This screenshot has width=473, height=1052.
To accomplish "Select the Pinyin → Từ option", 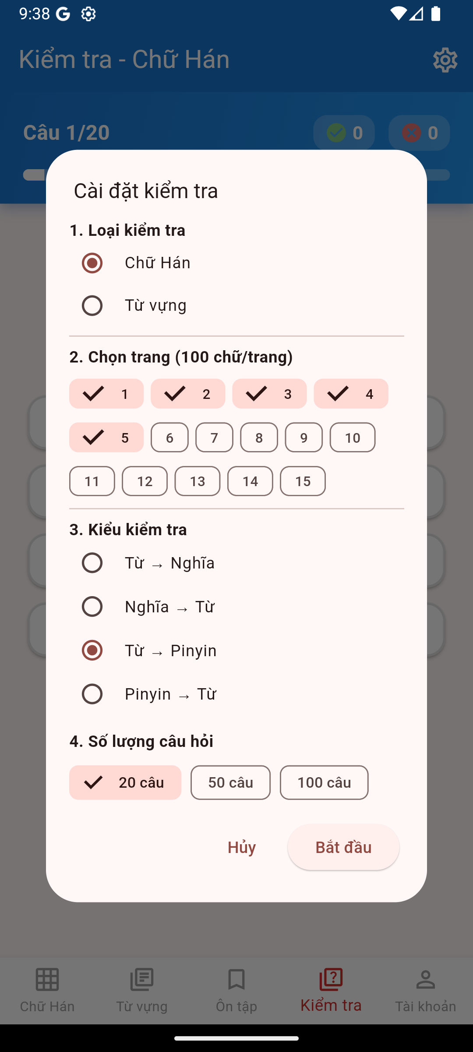I will pos(92,694).
